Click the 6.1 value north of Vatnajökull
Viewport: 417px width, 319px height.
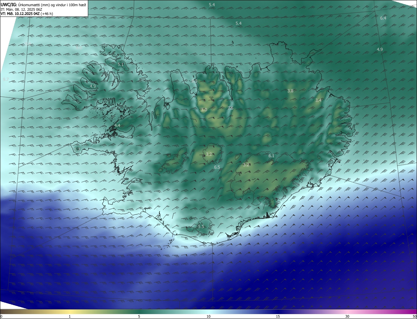[271, 156]
